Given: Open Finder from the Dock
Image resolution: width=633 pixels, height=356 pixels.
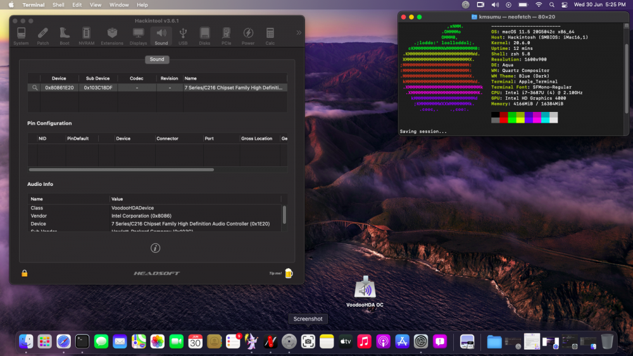Looking at the screenshot, I should [x=26, y=341].
